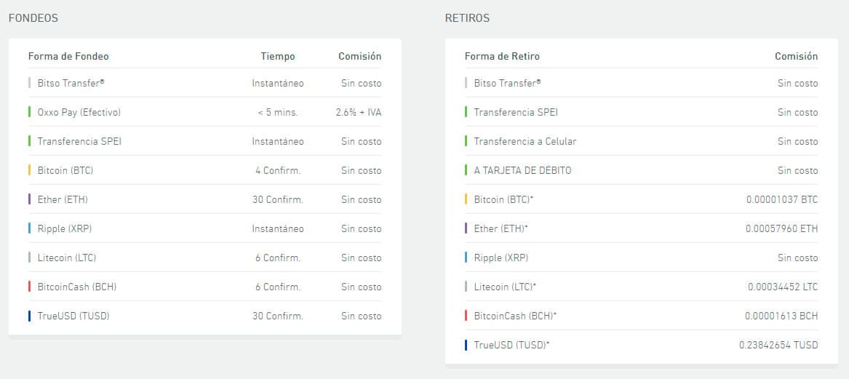Select Transferencia a Celular withdrawal method

[x=525, y=141]
